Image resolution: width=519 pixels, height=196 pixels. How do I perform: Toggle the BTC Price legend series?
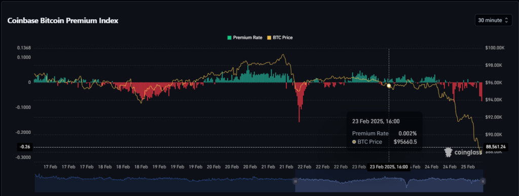[279, 37]
